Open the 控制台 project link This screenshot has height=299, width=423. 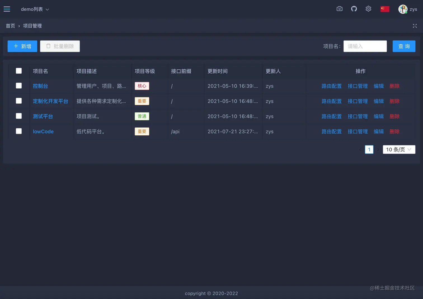tap(41, 86)
